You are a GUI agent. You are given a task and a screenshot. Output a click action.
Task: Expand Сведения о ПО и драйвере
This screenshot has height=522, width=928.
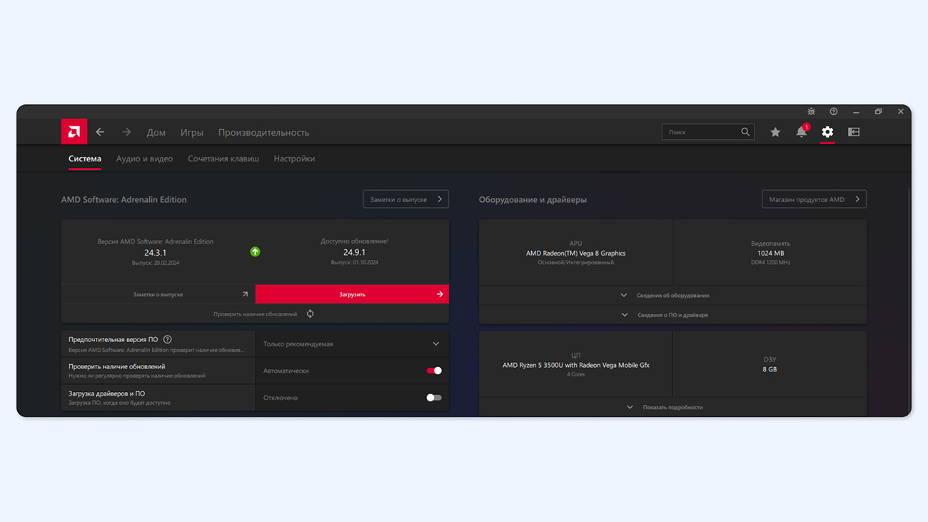click(672, 315)
